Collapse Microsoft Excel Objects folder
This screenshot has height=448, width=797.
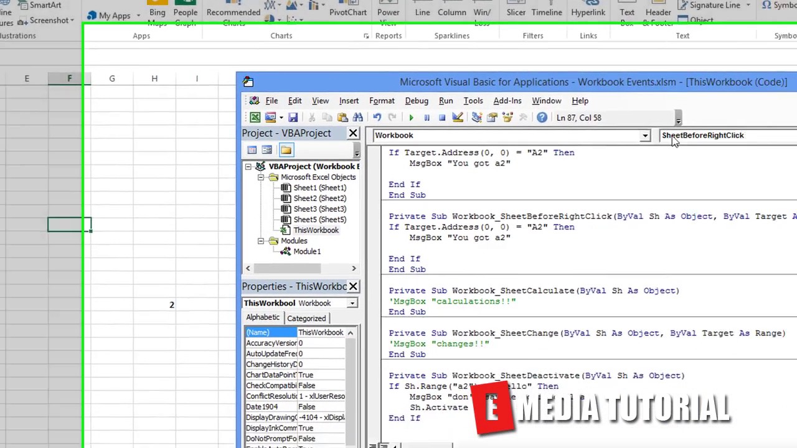pyautogui.click(x=261, y=177)
